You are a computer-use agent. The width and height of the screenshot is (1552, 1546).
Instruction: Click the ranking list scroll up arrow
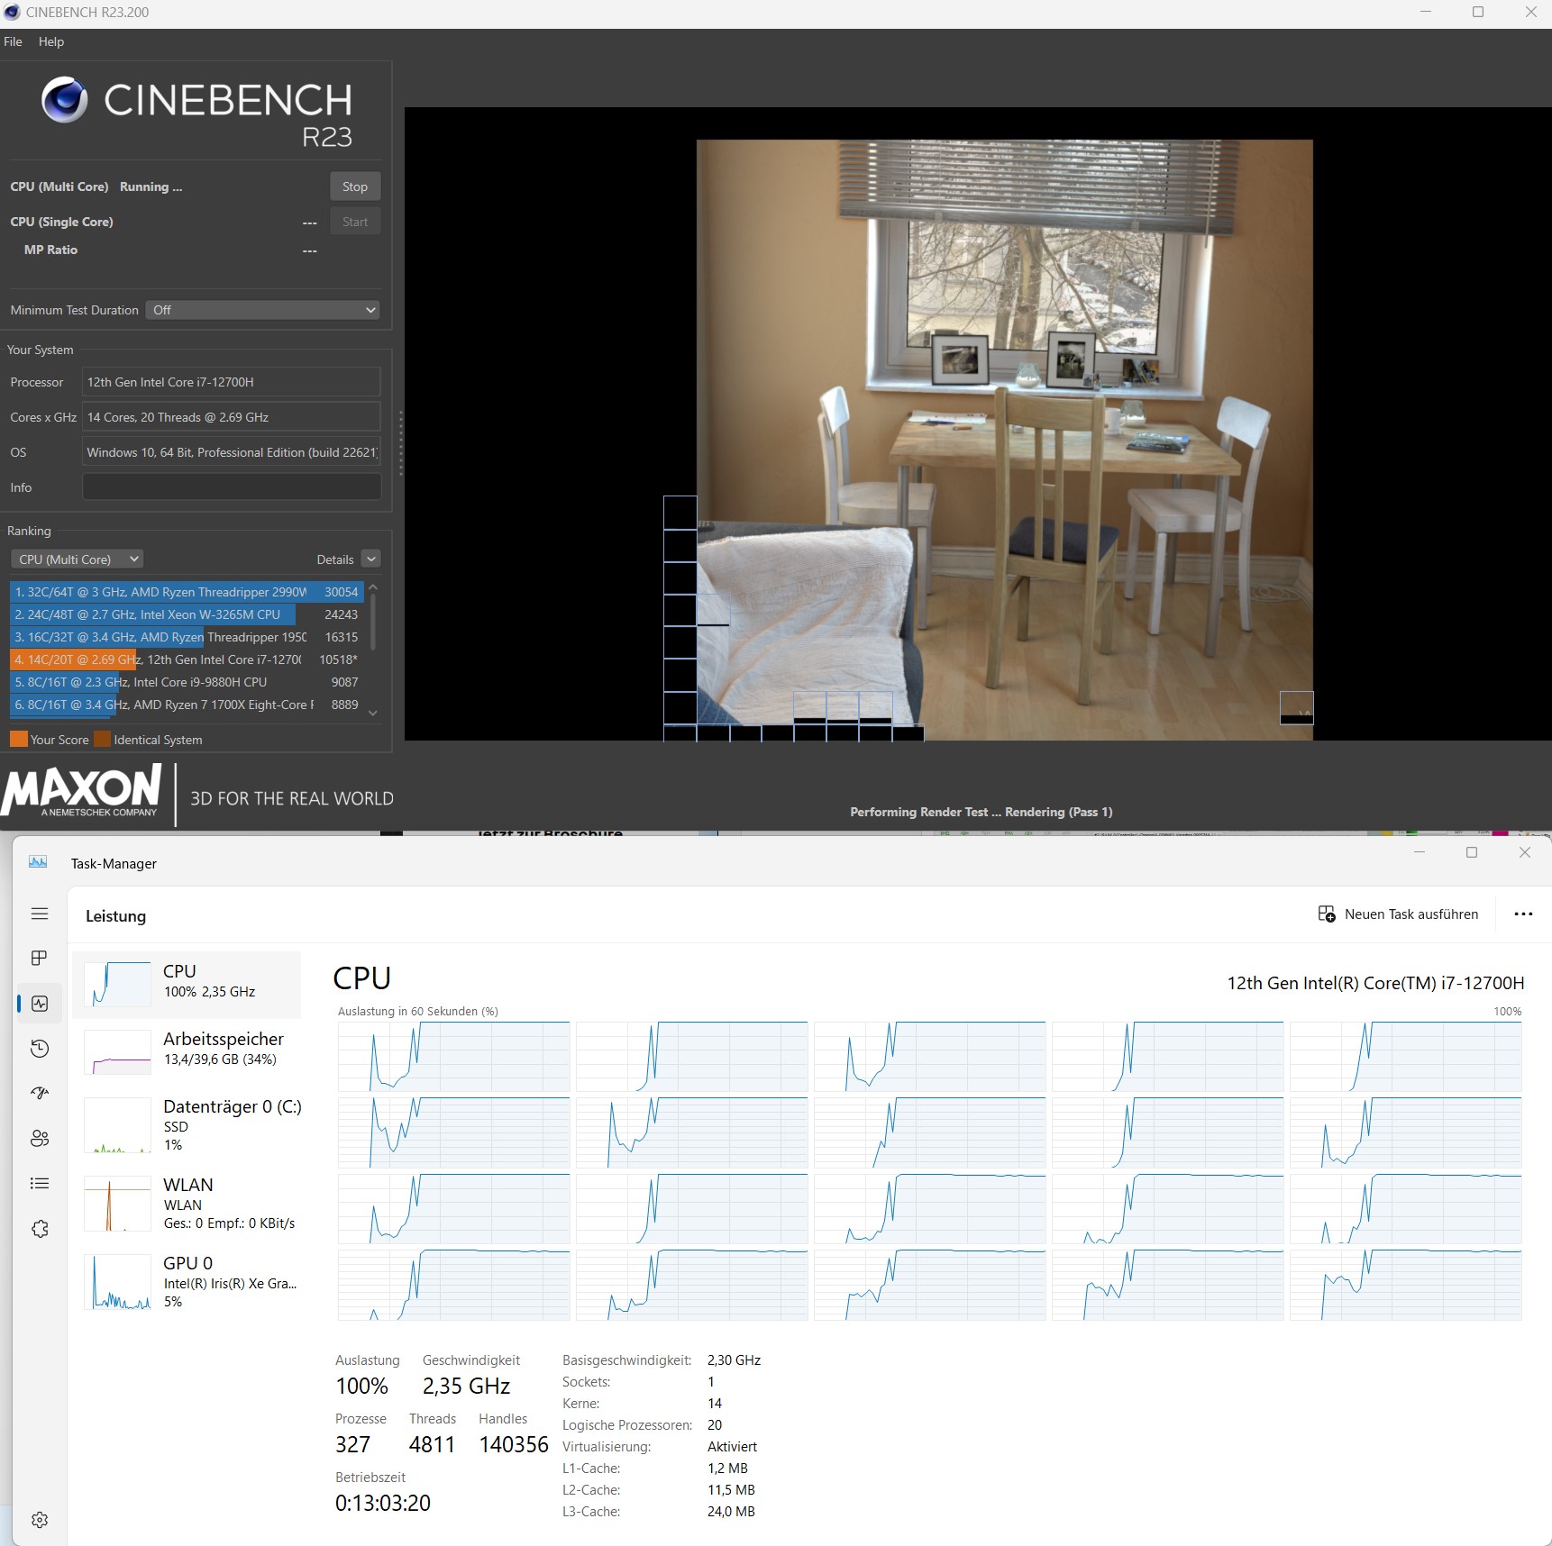[373, 588]
